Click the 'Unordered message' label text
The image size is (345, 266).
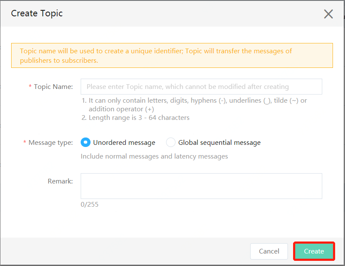[124, 143]
